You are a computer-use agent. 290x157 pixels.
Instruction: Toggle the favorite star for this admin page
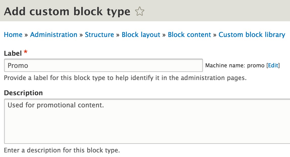coord(139,11)
